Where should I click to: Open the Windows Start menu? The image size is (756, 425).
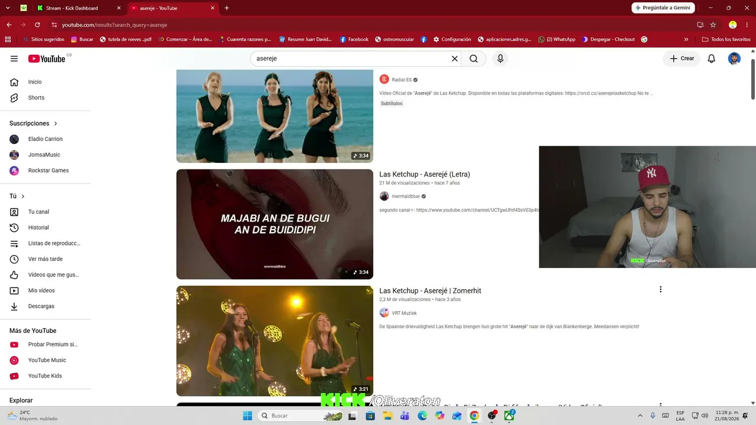247,416
